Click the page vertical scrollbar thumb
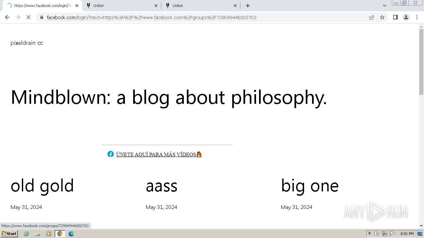424x238 pixels. tap(421, 62)
